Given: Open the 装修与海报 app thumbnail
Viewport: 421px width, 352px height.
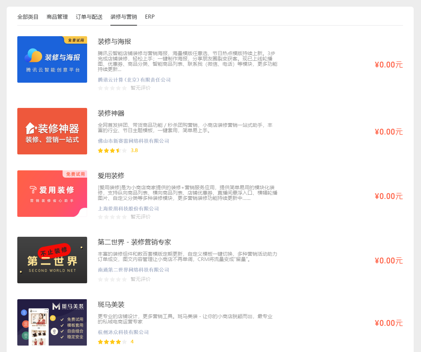Looking at the screenshot, I should click(x=52, y=59).
